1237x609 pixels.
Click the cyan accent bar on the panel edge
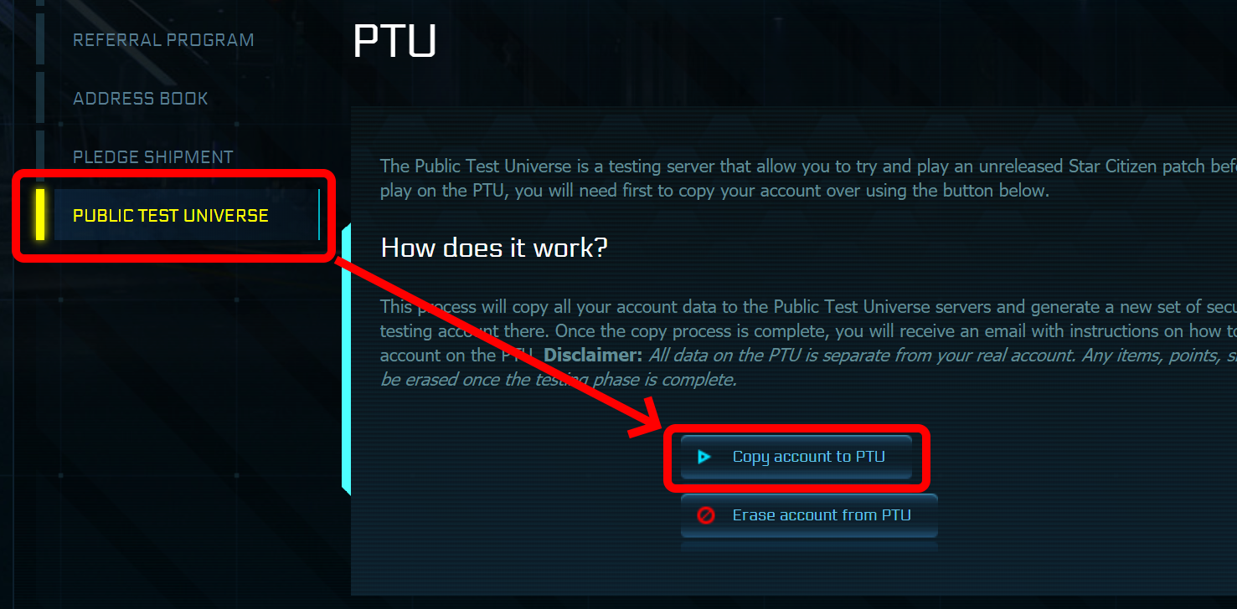pyautogui.click(x=346, y=360)
